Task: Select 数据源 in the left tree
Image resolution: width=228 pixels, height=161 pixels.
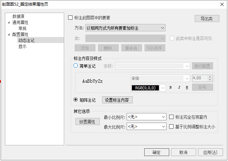Action: click(x=18, y=16)
